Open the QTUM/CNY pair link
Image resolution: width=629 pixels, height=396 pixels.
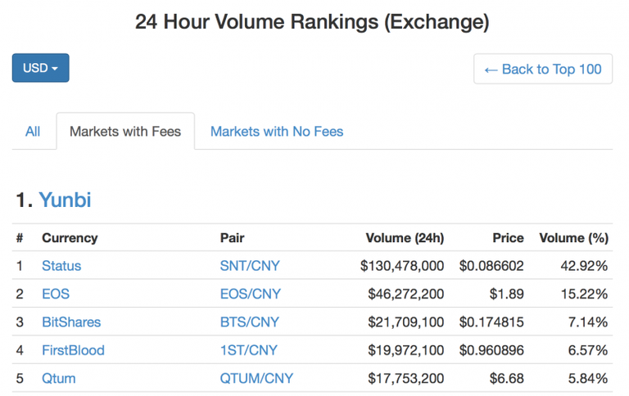pos(256,378)
